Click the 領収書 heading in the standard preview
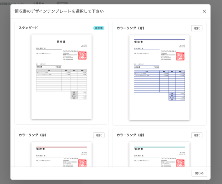Viewport: 222px width, 184px height. [x=61, y=42]
